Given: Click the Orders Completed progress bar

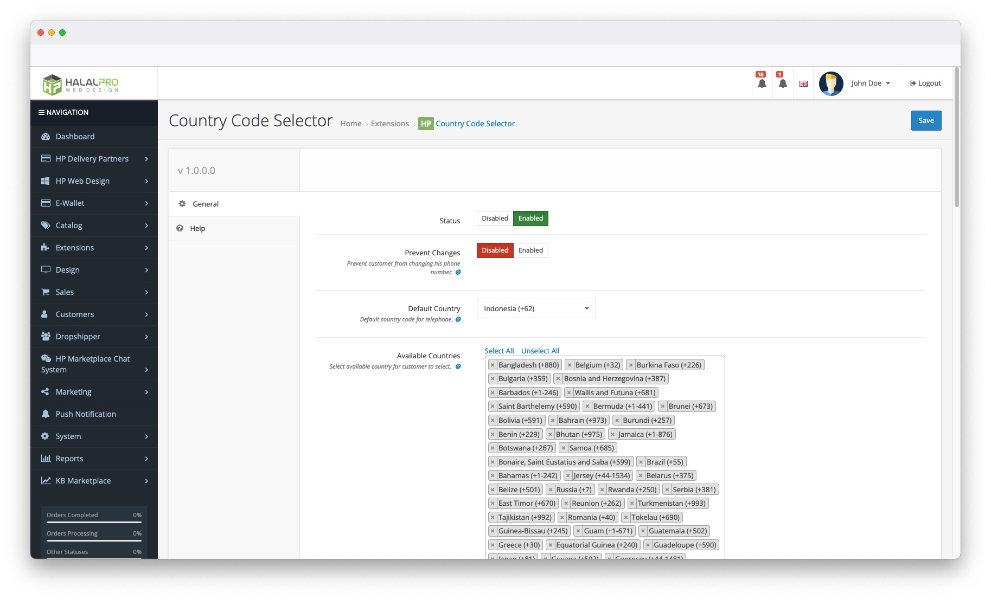Looking at the screenshot, I should click(93, 522).
